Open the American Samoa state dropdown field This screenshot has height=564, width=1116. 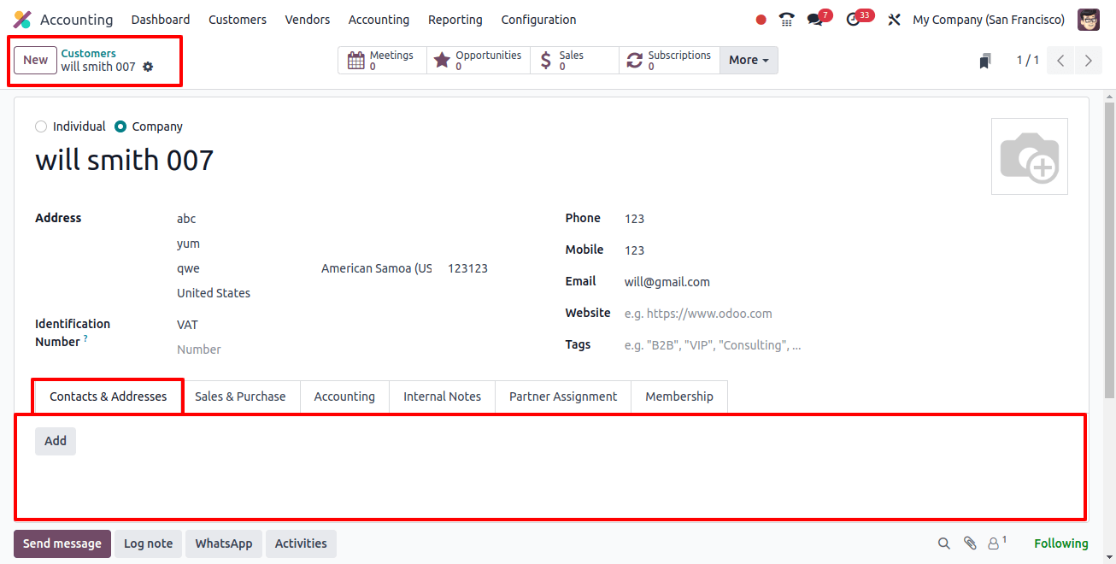377,268
